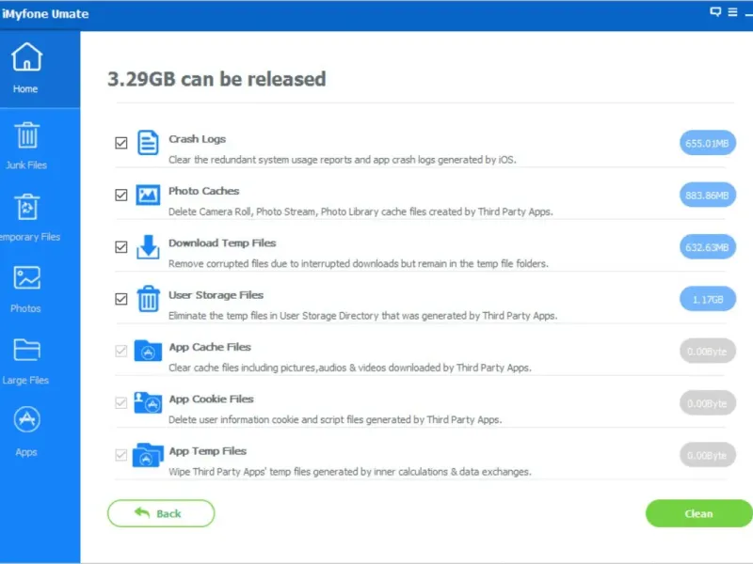Uncheck the User Storage Files checkbox
Screen dimensions: 753x564
coord(121,299)
